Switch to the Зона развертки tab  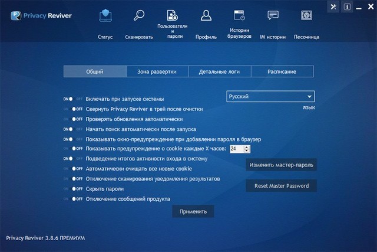tap(157, 71)
